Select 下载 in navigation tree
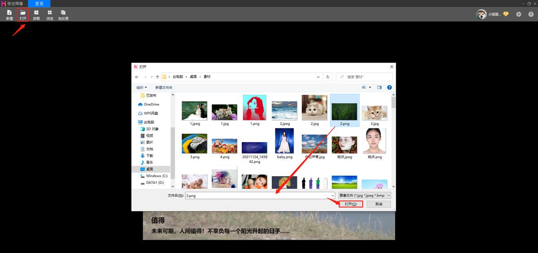 pos(147,156)
